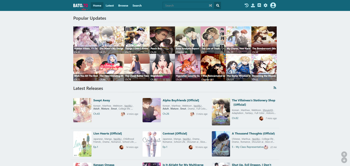Open I Was Reincarnated thumbnail
Image resolution: width=350 pixels, height=166 pixels.
point(213,67)
